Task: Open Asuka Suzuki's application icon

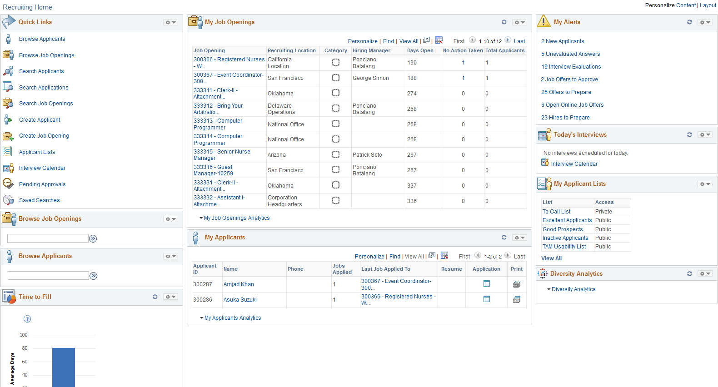Action: (487, 299)
